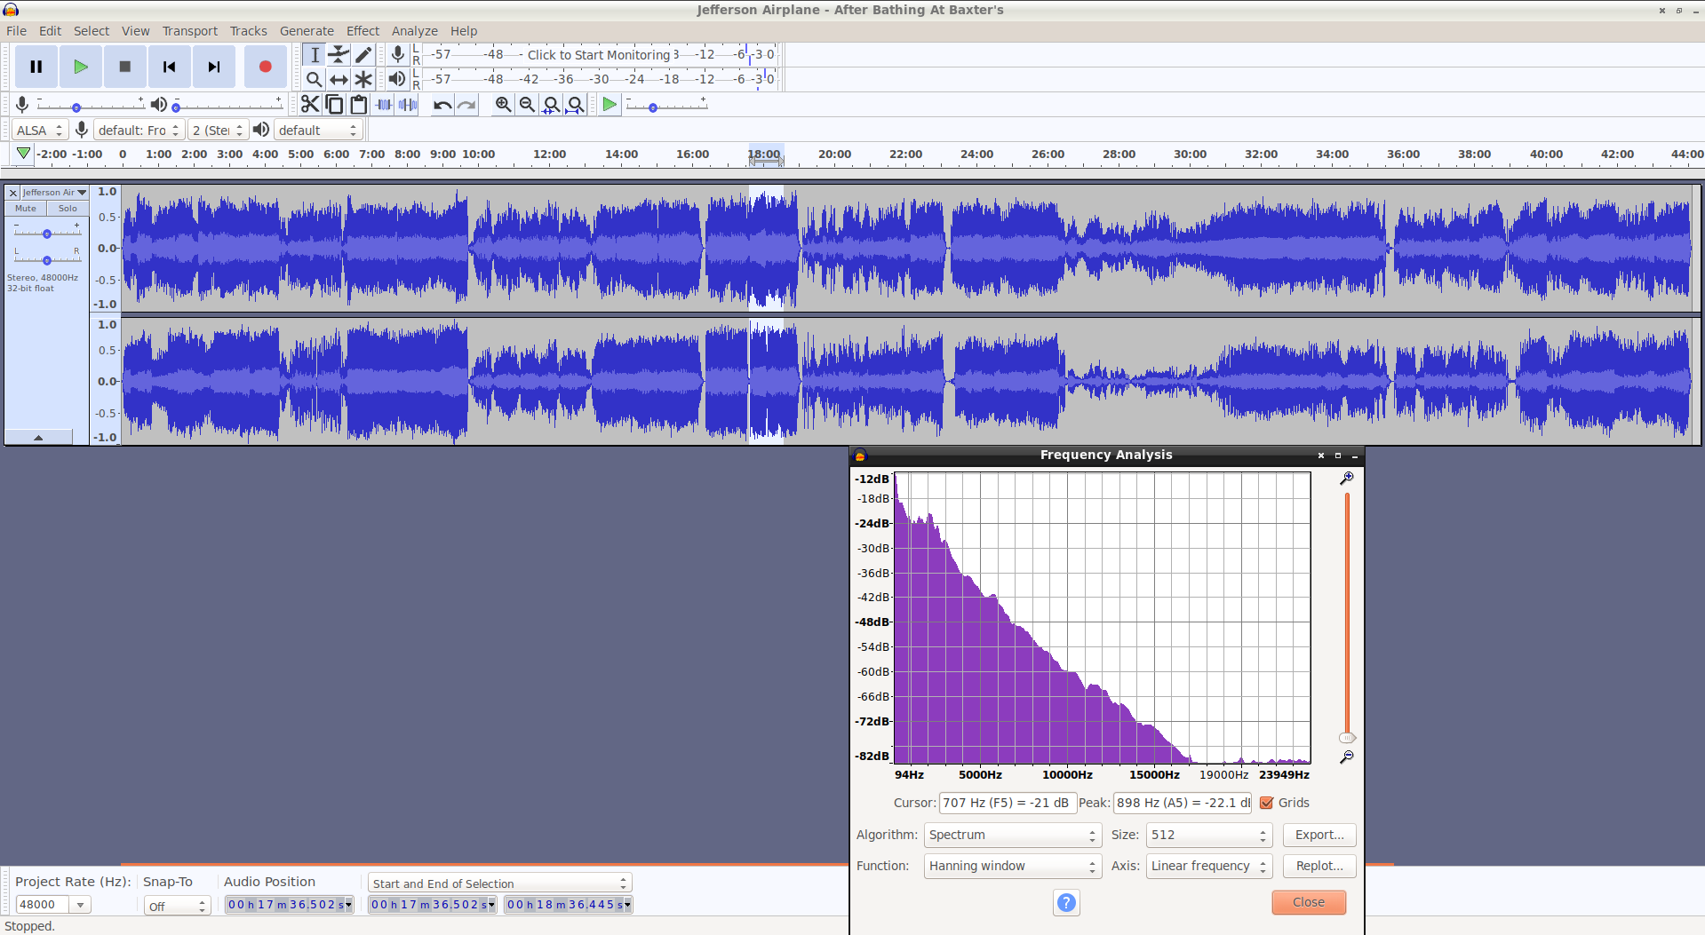
Task: Open the Generate menu
Action: pos(307,31)
